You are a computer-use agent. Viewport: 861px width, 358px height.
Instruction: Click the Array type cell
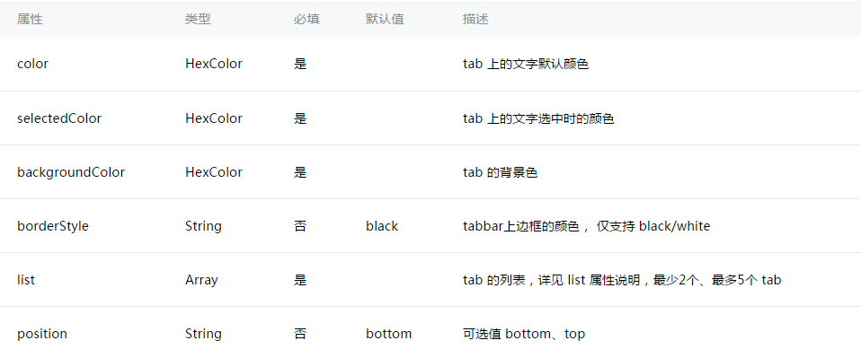[x=201, y=280]
